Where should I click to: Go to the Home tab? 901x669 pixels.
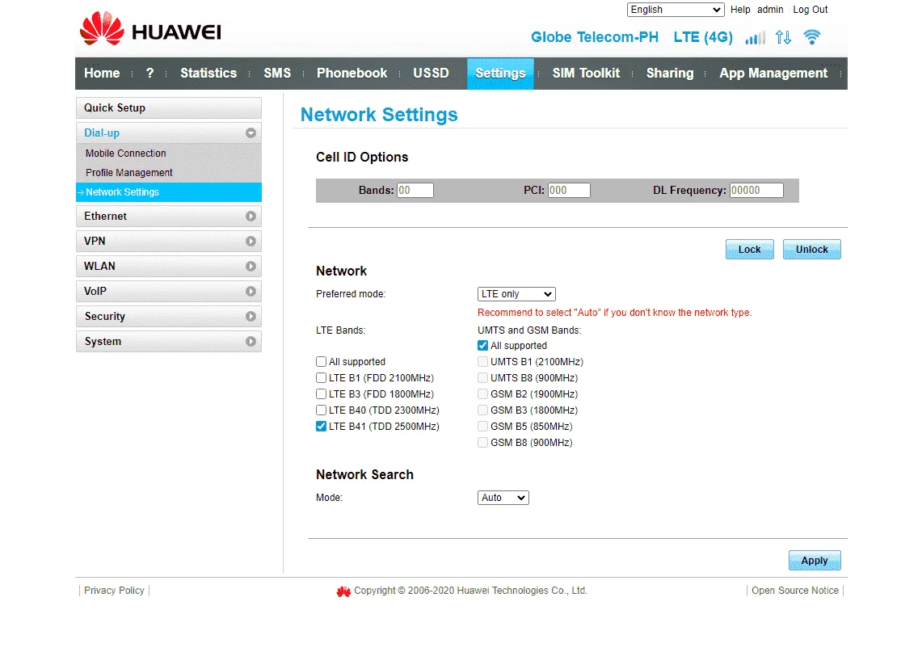[x=102, y=73]
